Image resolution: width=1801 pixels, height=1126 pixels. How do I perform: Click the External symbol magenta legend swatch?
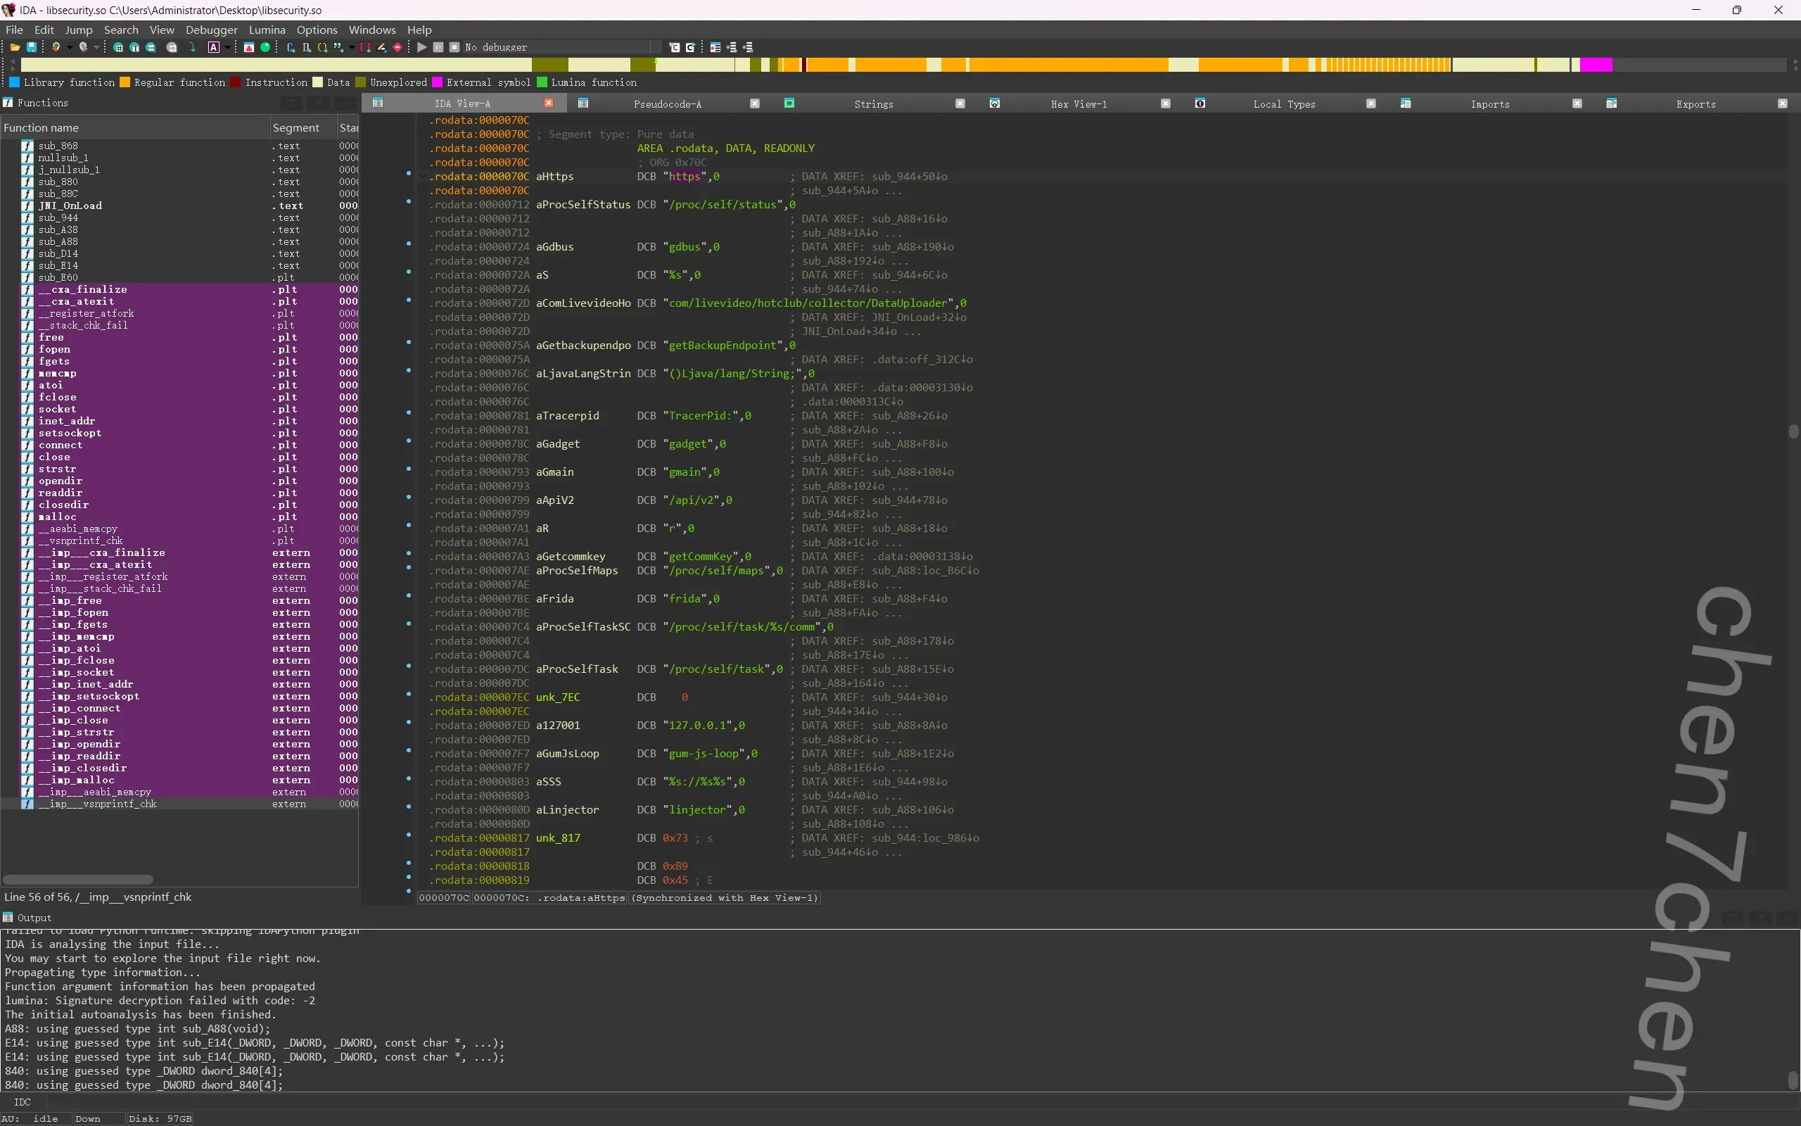(x=437, y=82)
